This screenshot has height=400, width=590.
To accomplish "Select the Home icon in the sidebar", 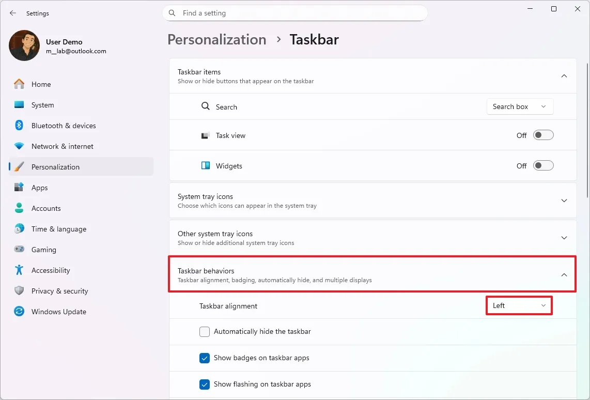I will 19,84.
